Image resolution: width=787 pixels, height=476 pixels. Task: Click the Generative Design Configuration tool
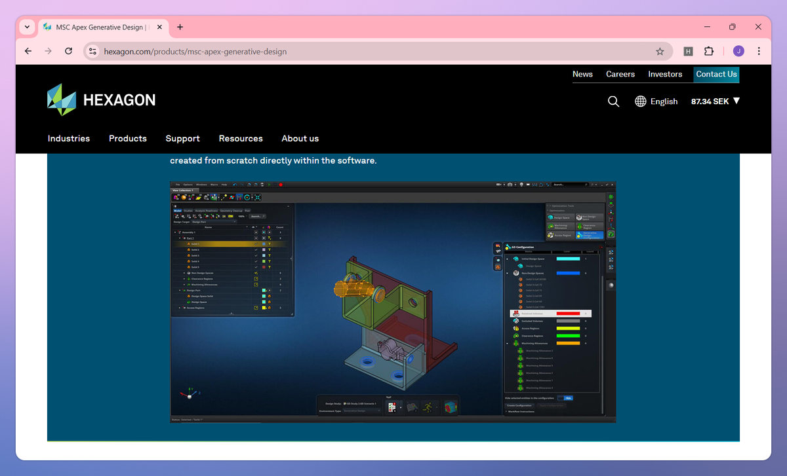click(590, 235)
